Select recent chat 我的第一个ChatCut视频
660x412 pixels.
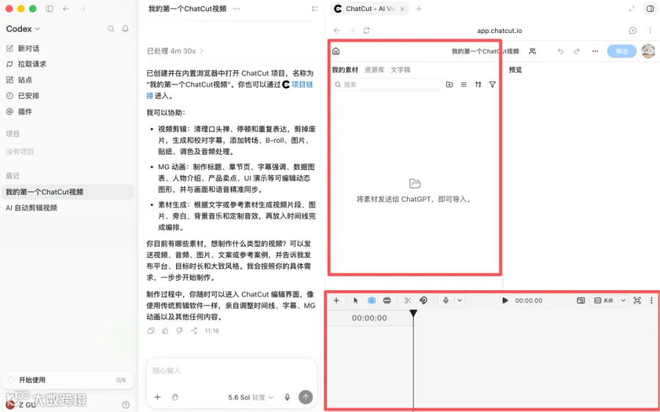coord(67,192)
